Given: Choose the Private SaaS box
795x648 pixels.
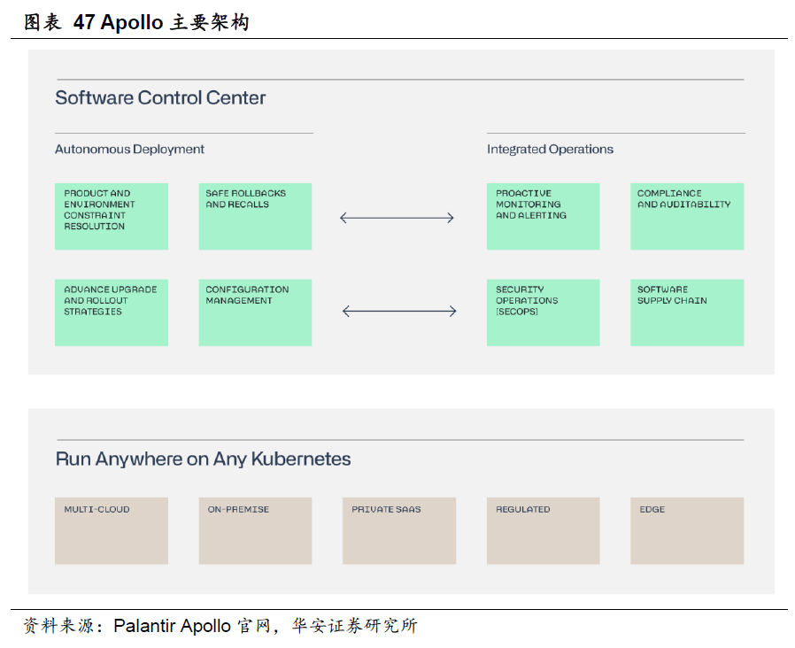Looking at the screenshot, I should point(399,530).
